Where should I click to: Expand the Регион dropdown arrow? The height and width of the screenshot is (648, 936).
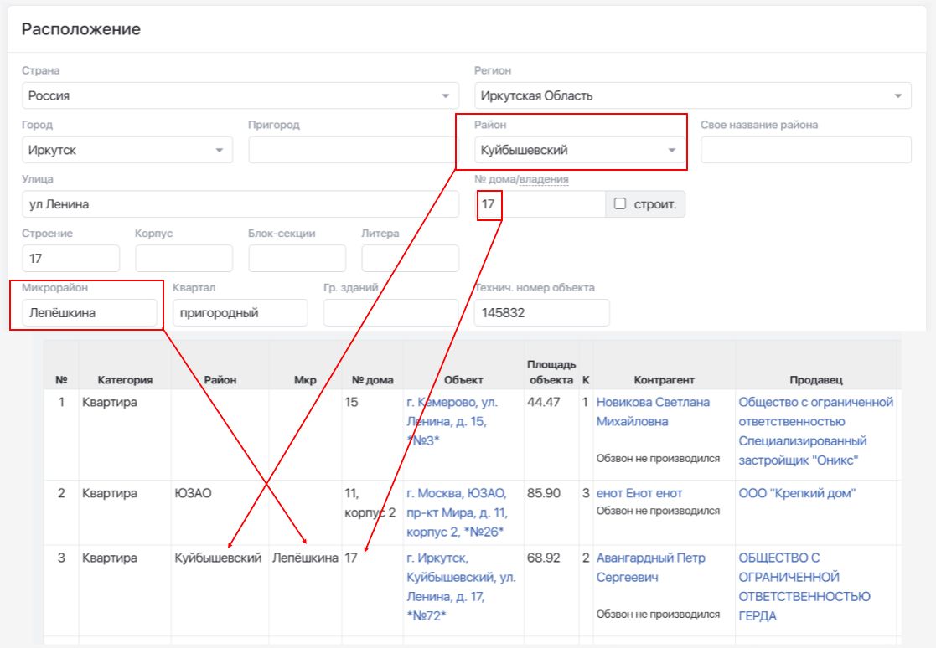point(897,96)
